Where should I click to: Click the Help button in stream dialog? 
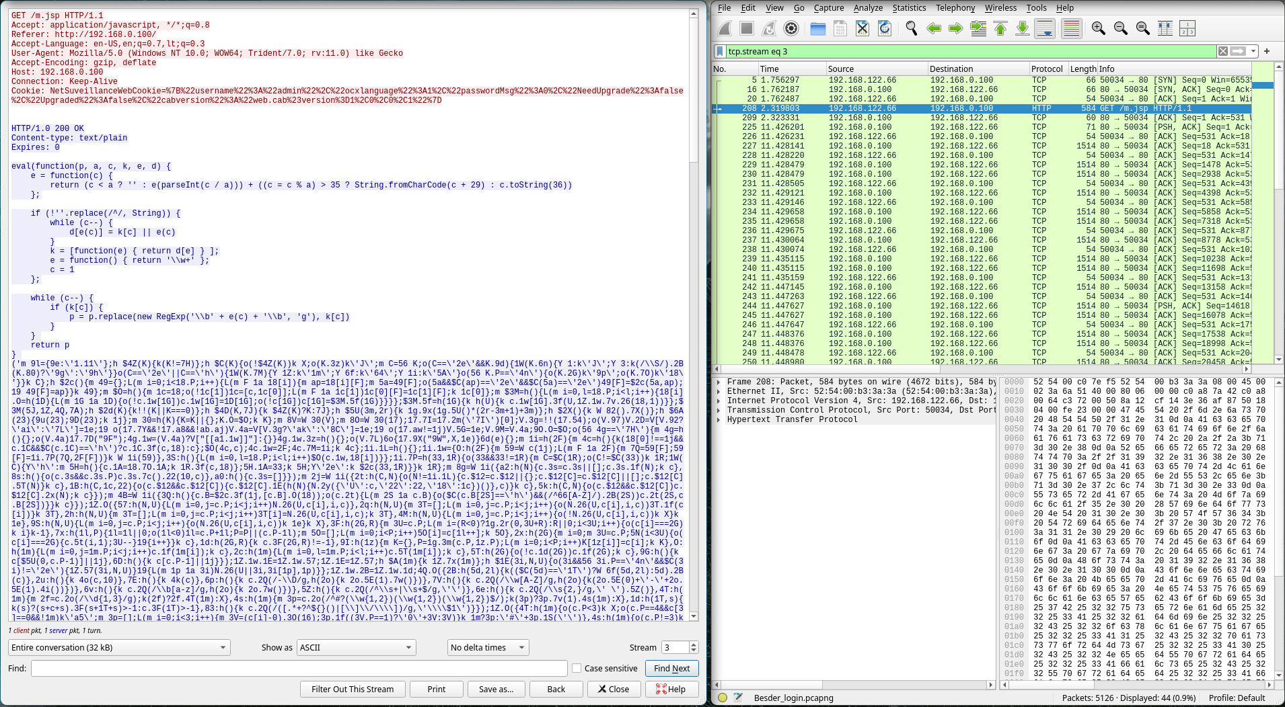672,689
